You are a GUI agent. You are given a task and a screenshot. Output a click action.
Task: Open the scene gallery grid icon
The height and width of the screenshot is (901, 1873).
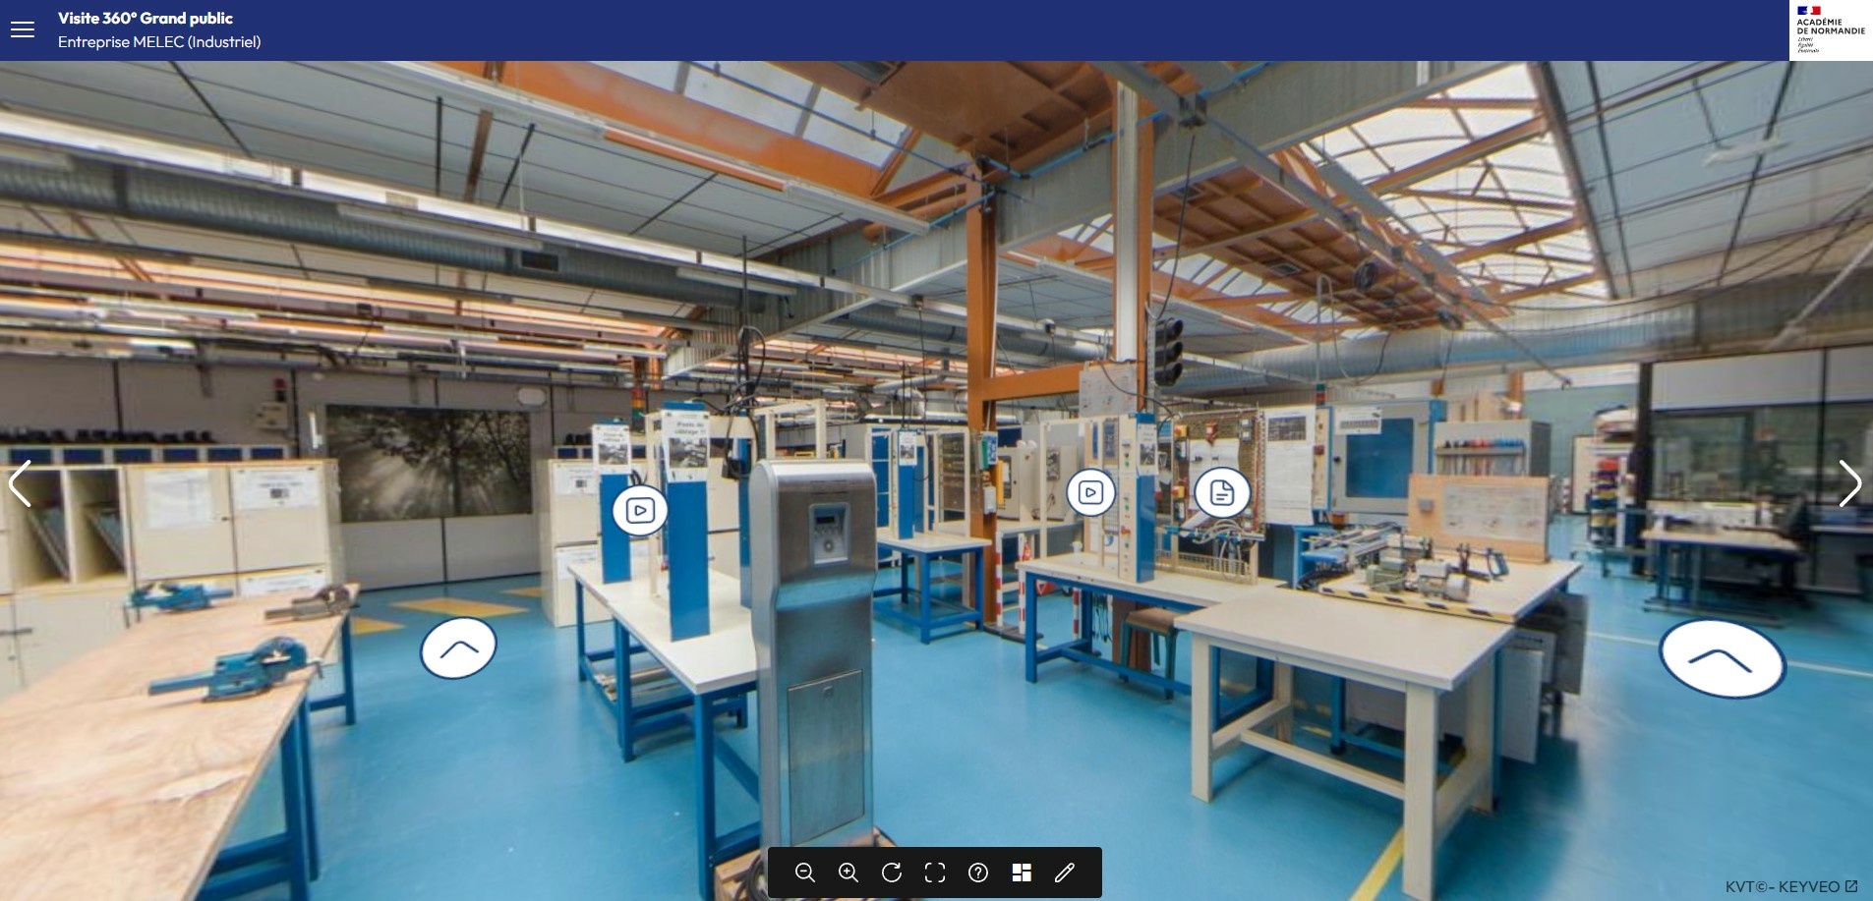1022,873
